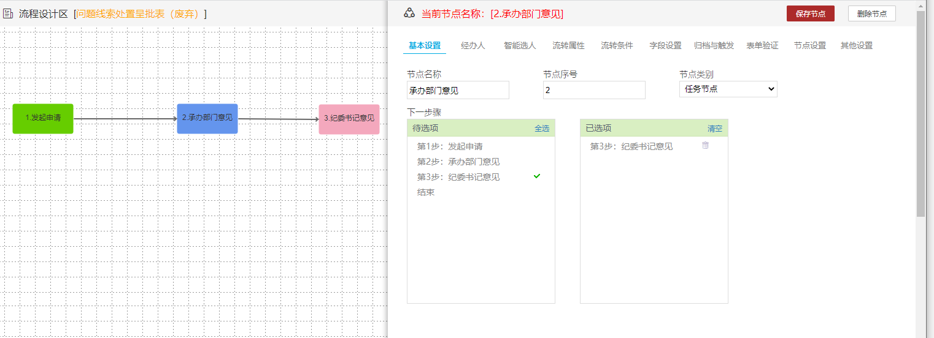Screen dimensions: 934x338
Task: Choose 第1步：发起申请 in the 待选项 list
Action: [x=450, y=146]
